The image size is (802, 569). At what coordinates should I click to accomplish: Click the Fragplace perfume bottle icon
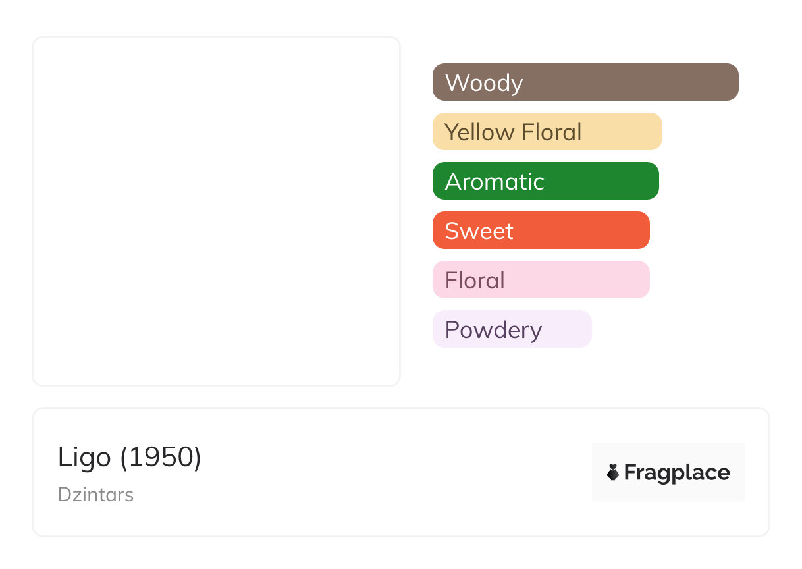tap(613, 472)
